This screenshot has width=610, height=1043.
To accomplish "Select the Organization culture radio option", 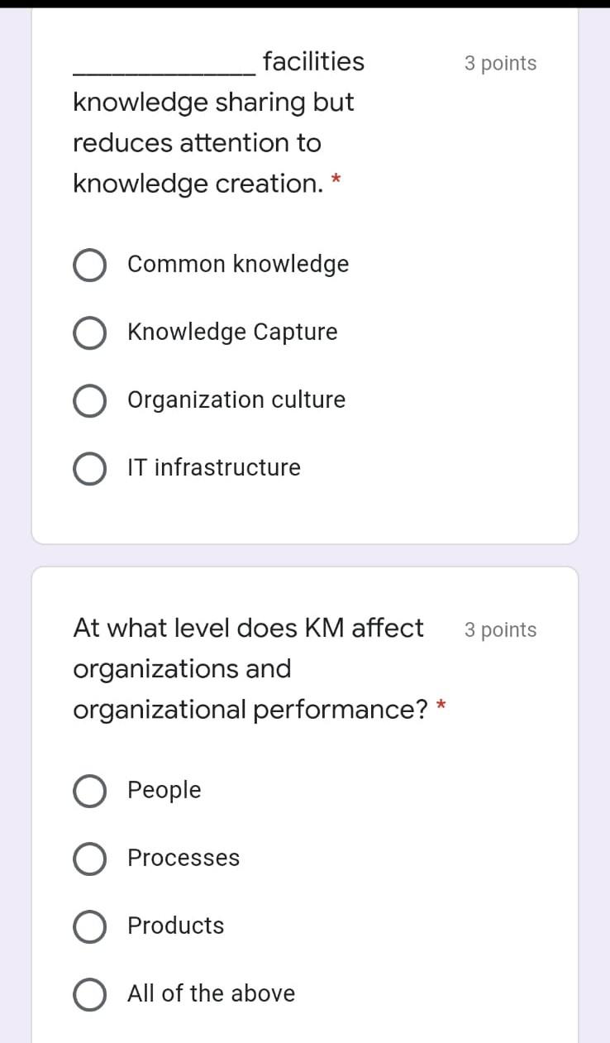I will point(89,400).
